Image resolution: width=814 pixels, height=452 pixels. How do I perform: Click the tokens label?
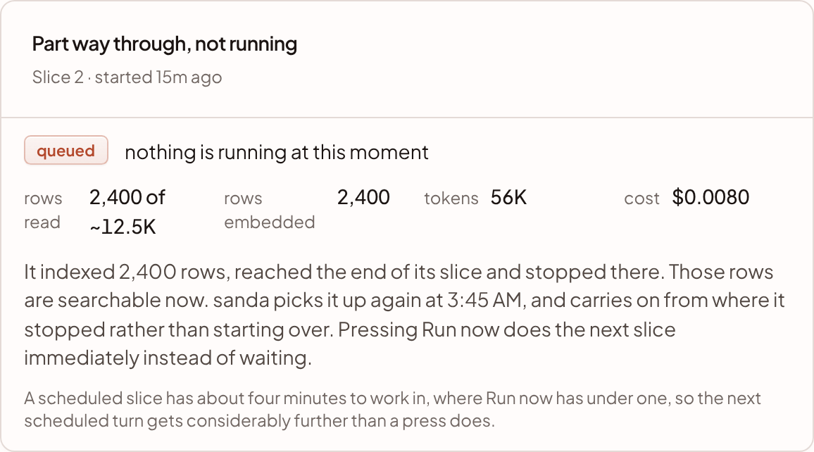point(451,199)
